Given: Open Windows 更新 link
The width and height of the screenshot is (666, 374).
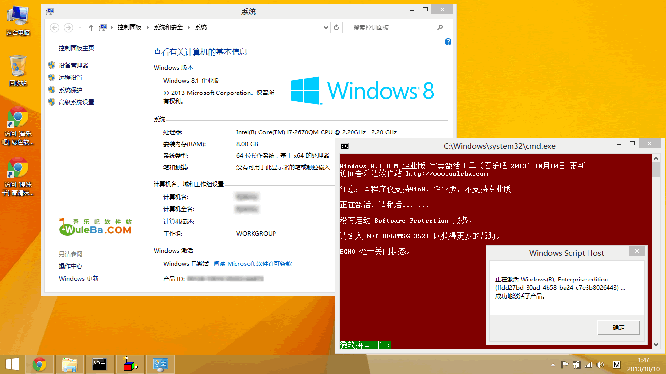Looking at the screenshot, I should 78,279.
